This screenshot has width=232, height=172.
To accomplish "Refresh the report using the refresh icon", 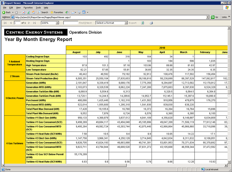I will (x=143, y=23).
